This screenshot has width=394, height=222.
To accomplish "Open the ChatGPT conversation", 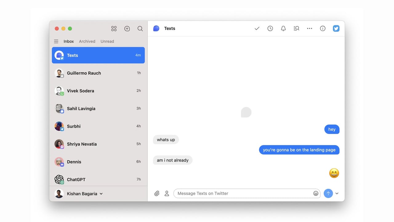I will coord(98,179).
